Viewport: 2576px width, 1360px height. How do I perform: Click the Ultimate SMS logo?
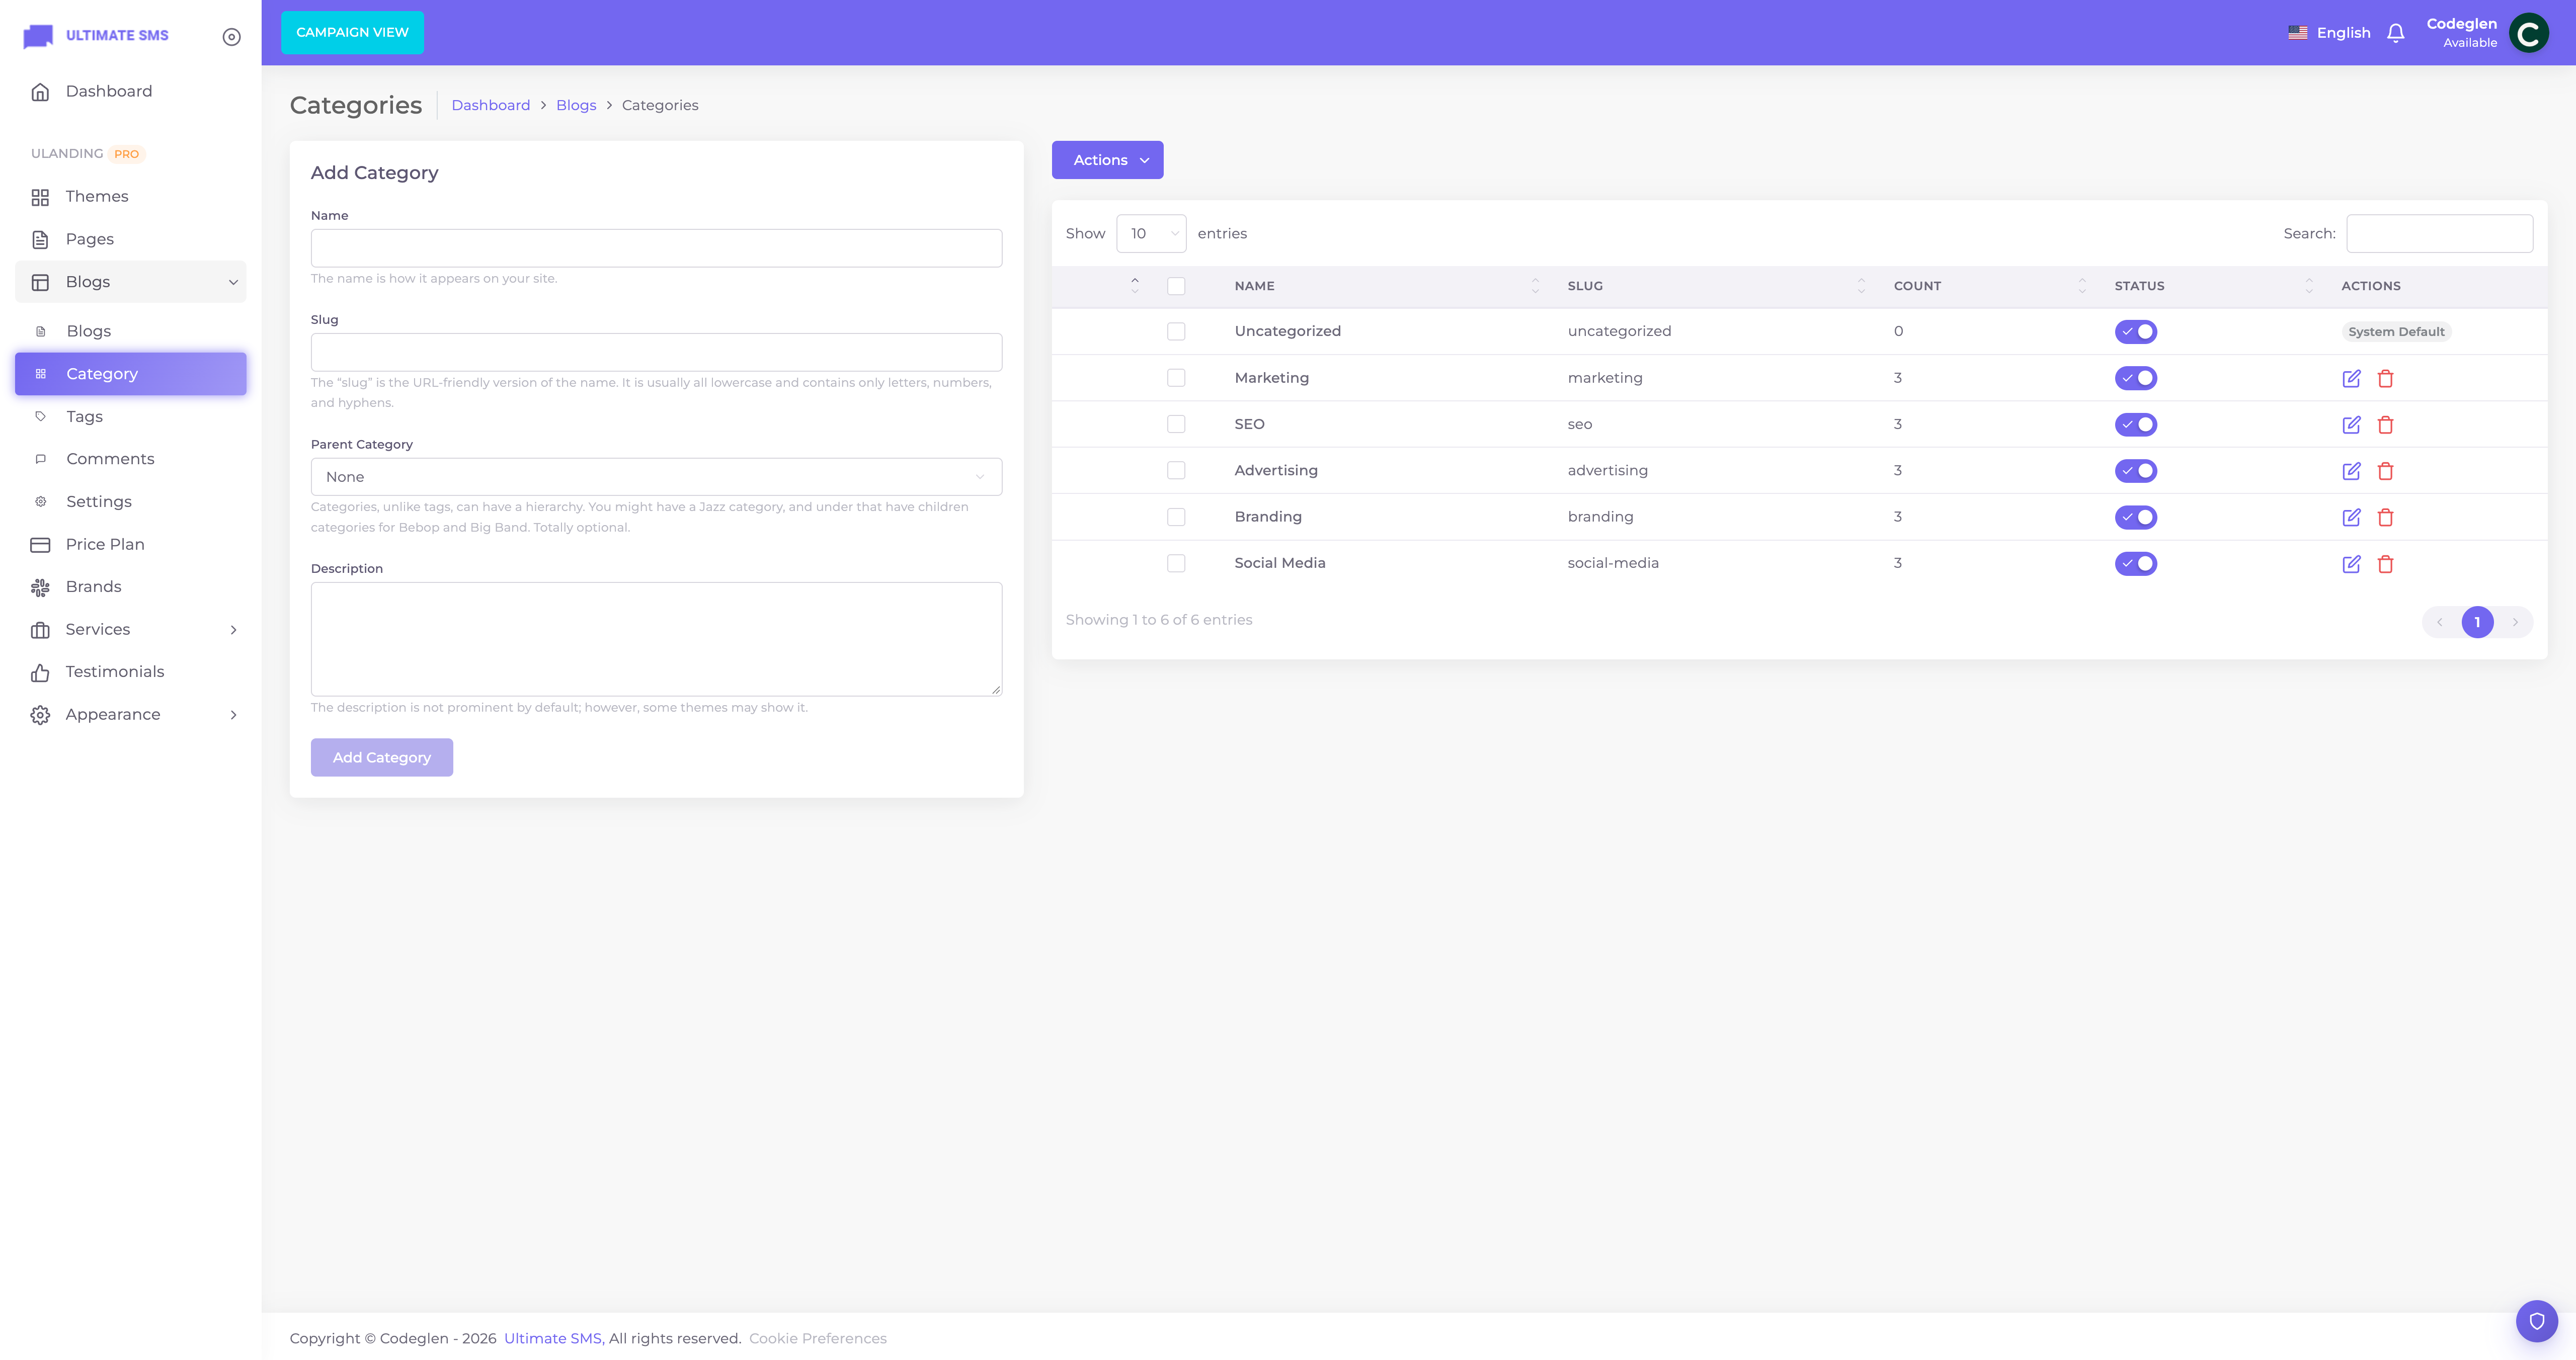pyautogui.click(x=95, y=36)
